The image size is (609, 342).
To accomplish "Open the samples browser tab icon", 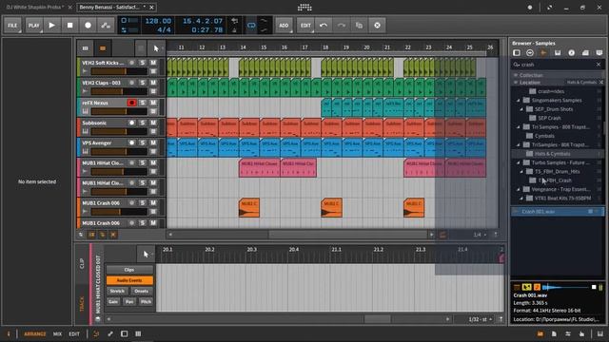I will [543, 53].
